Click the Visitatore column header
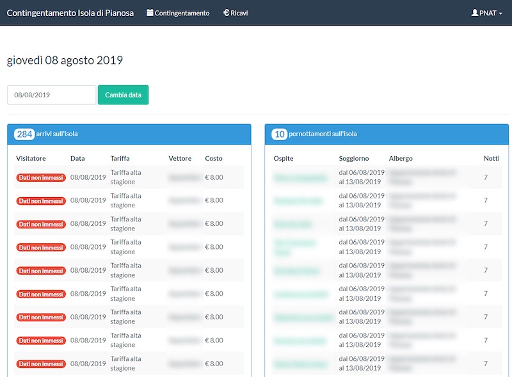Viewport: 512px width, 377px height. (x=31, y=158)
